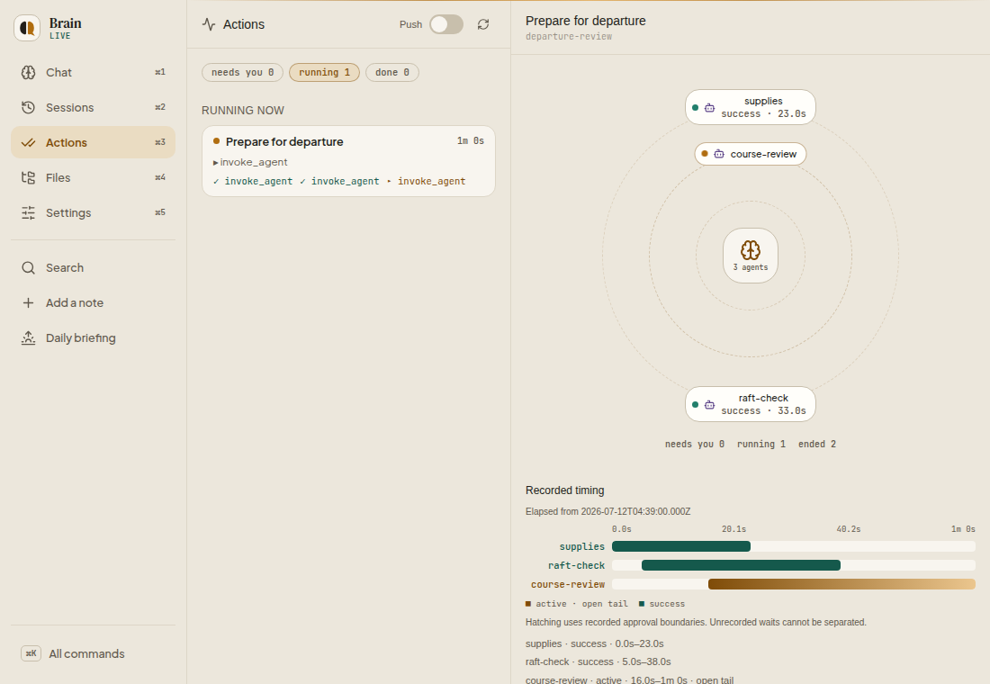
Task: Open Settings in the sidebar
Action: coord(93,212)
